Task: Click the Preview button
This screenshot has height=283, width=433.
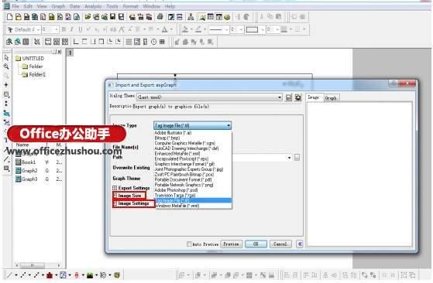Action: click(x=232, y=244)
